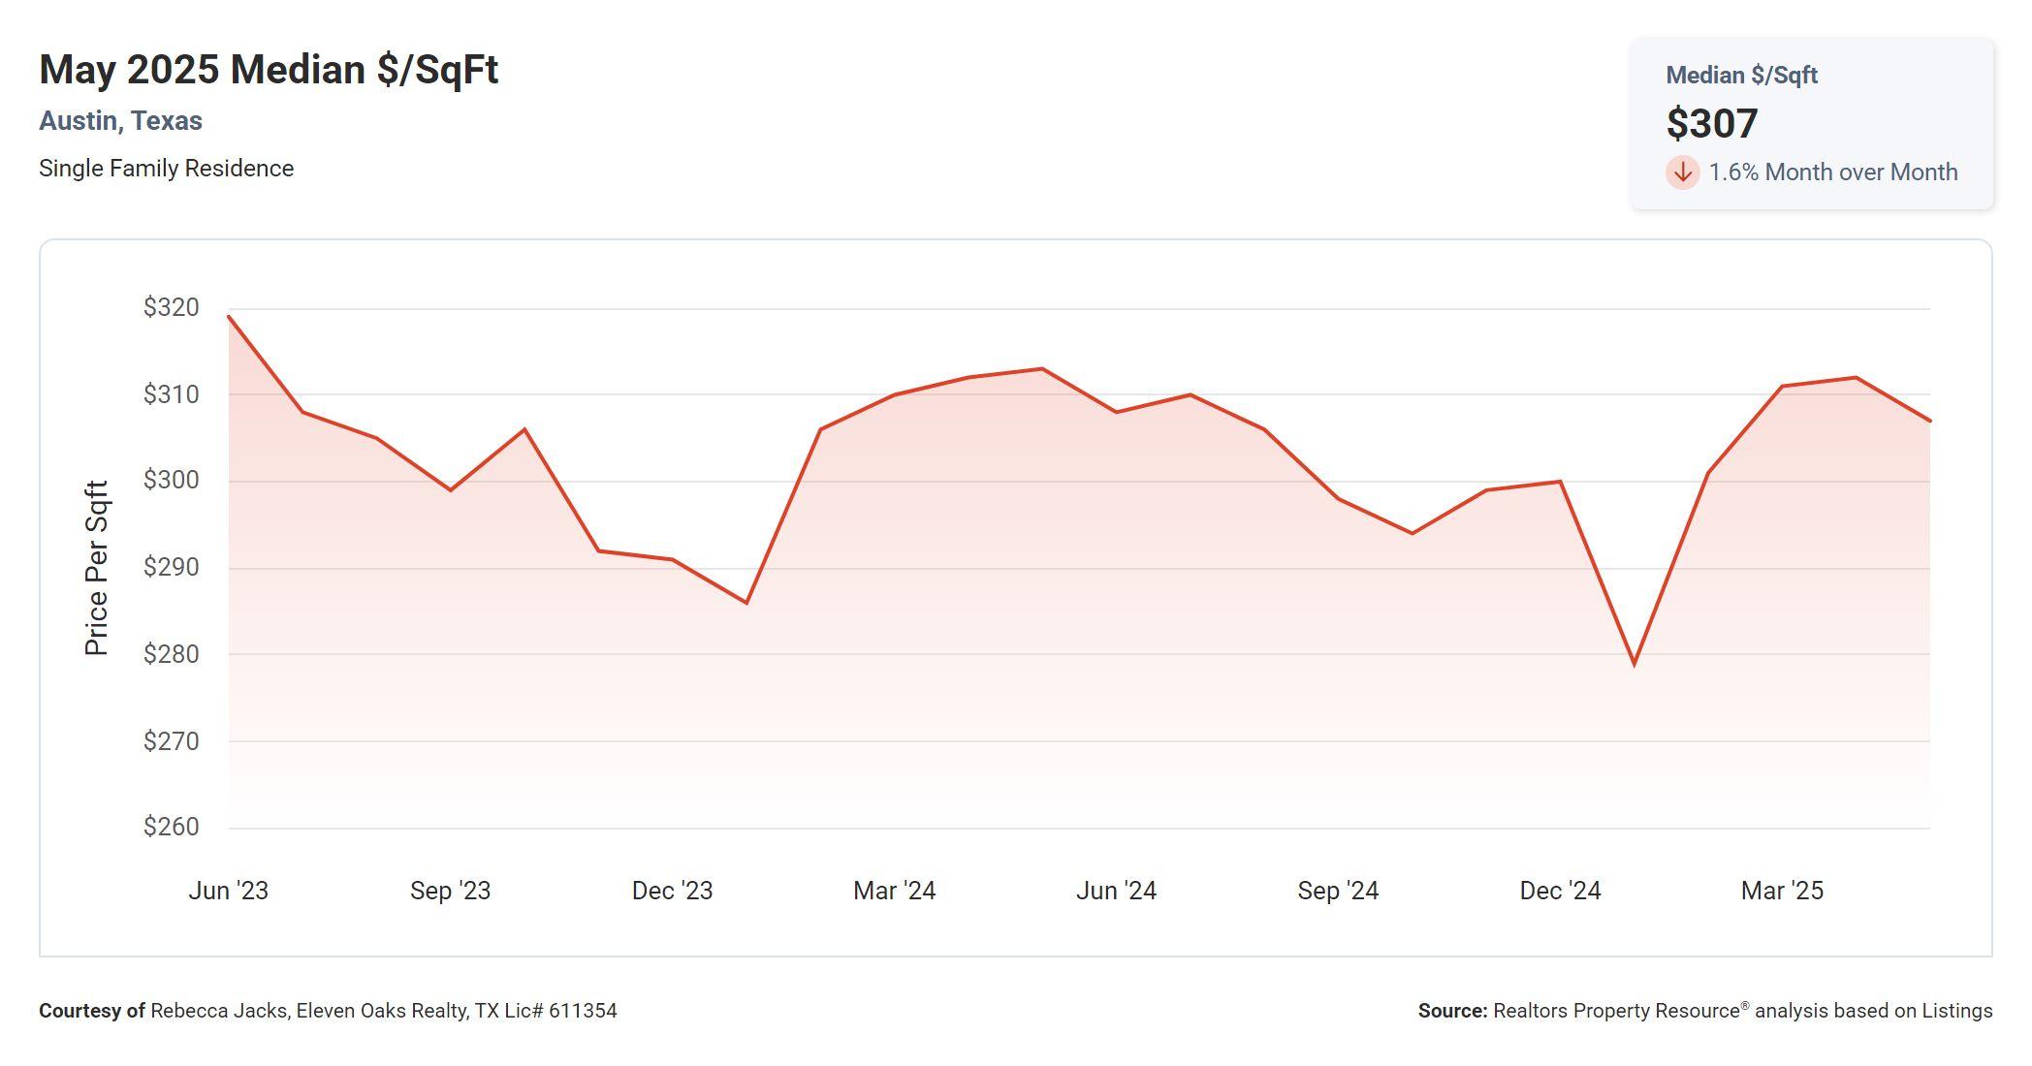Image resolution: width=2032 pixels, height=1066 pixels.
Task: Click the Price Per Sqft axis title
Action: pos(96,568)
